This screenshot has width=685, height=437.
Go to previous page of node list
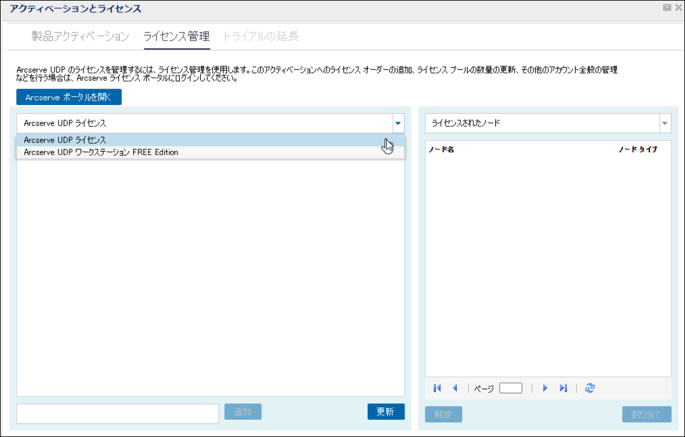[455, 389]
